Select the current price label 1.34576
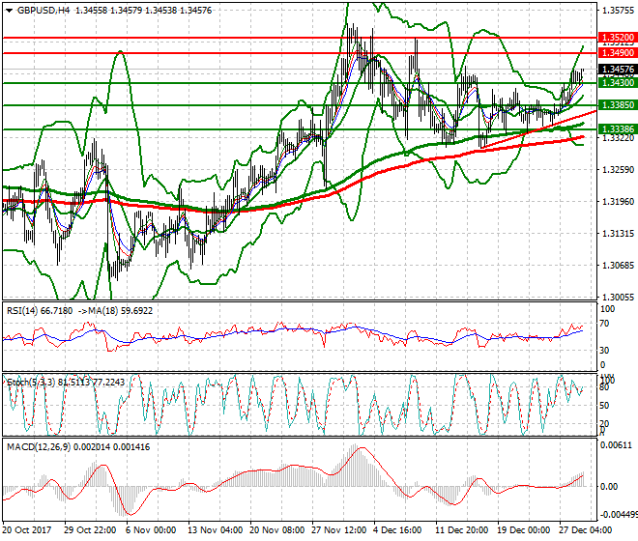 (x=618, y=70)
